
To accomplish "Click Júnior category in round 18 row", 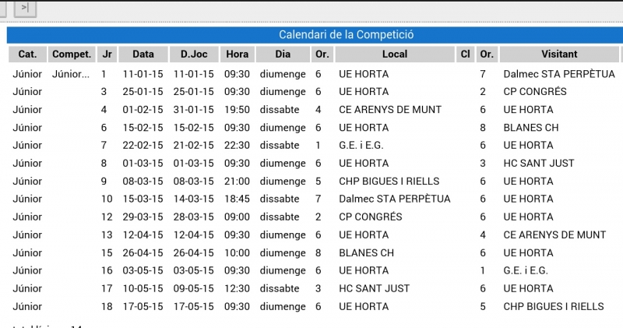I will [27, 307].
